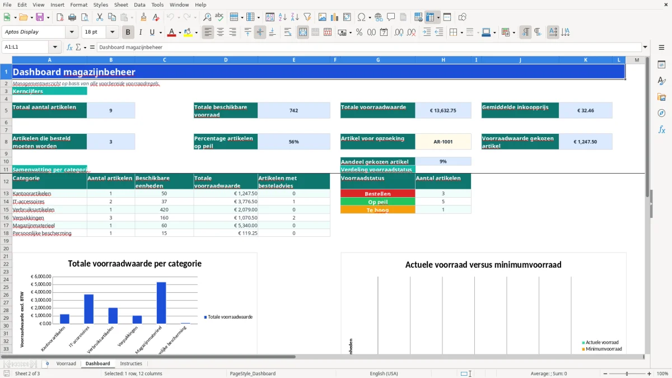Click the Sort Descending icon

click(x=295, y=17)
